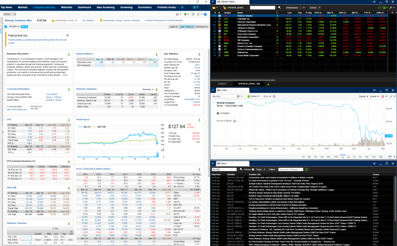
Task: Enable the Primary filter in the News panel
Action: 253,170
